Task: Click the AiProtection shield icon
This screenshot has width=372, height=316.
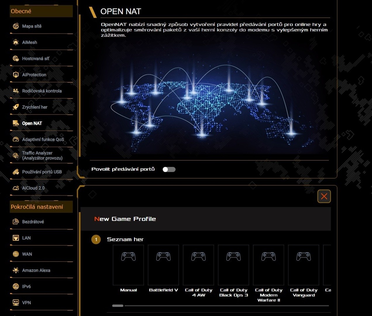Action: click(x=16, y=75)
